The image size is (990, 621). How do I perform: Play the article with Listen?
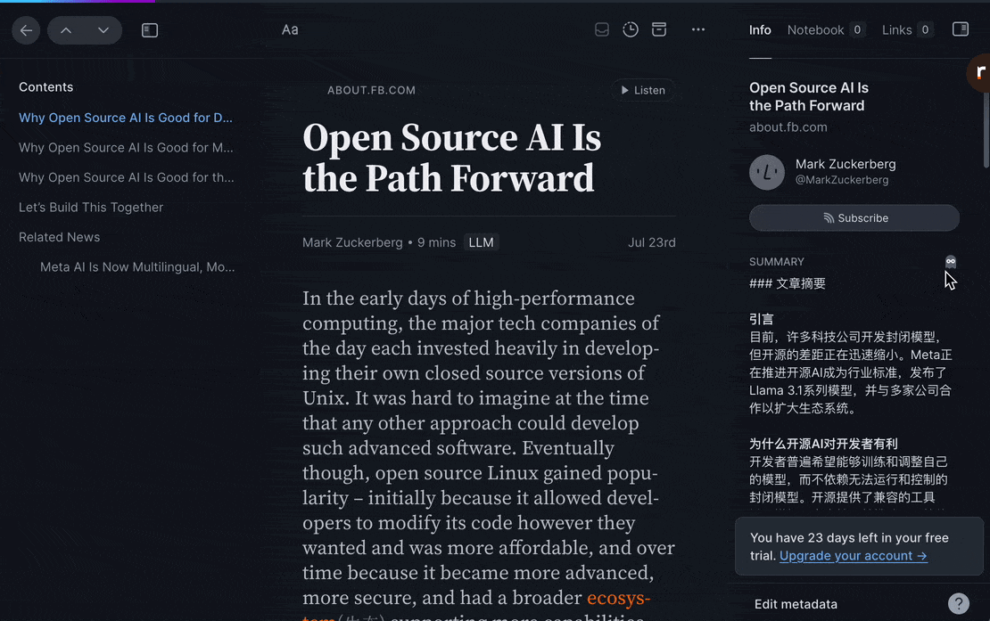coord(643,90)
